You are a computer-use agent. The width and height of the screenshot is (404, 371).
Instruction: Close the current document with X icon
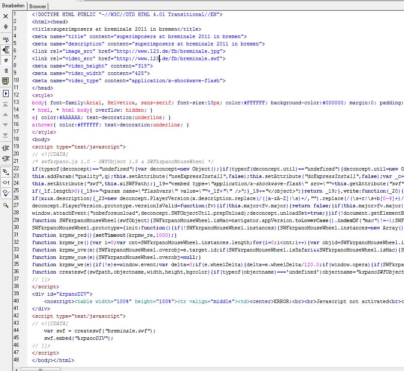click(6, 16)
